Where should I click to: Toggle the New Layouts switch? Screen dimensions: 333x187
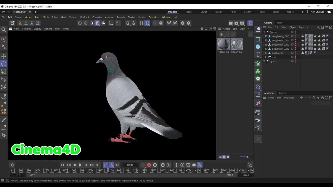click(x=329, y=12)
